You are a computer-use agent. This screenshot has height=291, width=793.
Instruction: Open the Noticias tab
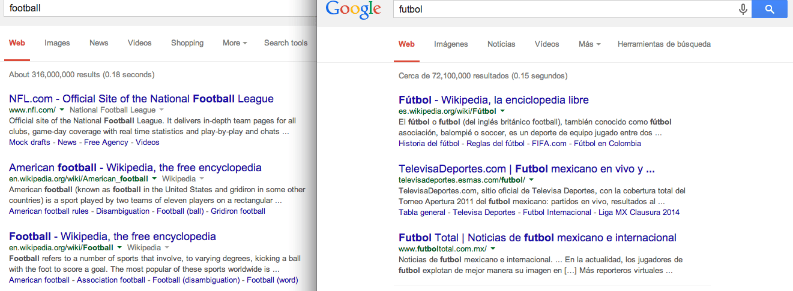pos(501,44)
